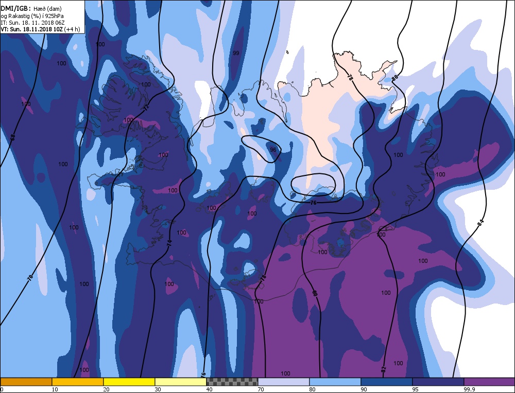Click the text 'og Rakastig (%) í 925hPa'

point(32,16)
